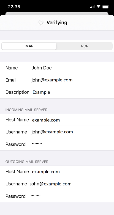The width and height of the screenshot is (114, 215).
Task: Select the IMAP account type tab
Action: point(29,46)
